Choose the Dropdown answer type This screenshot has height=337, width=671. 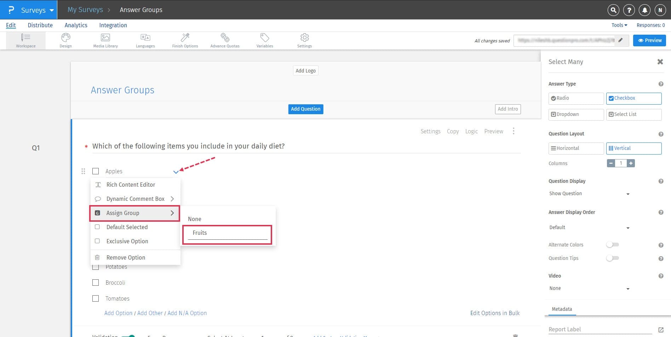pyautogui.click(x=576, y=115)
